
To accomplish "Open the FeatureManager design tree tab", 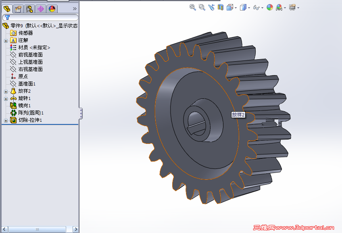I will click(7, 9).
